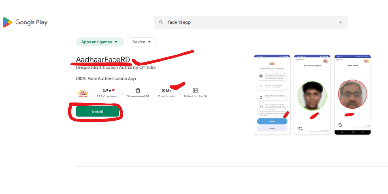Click the green Install button
The image size is (388, 194).
[97, 112]
